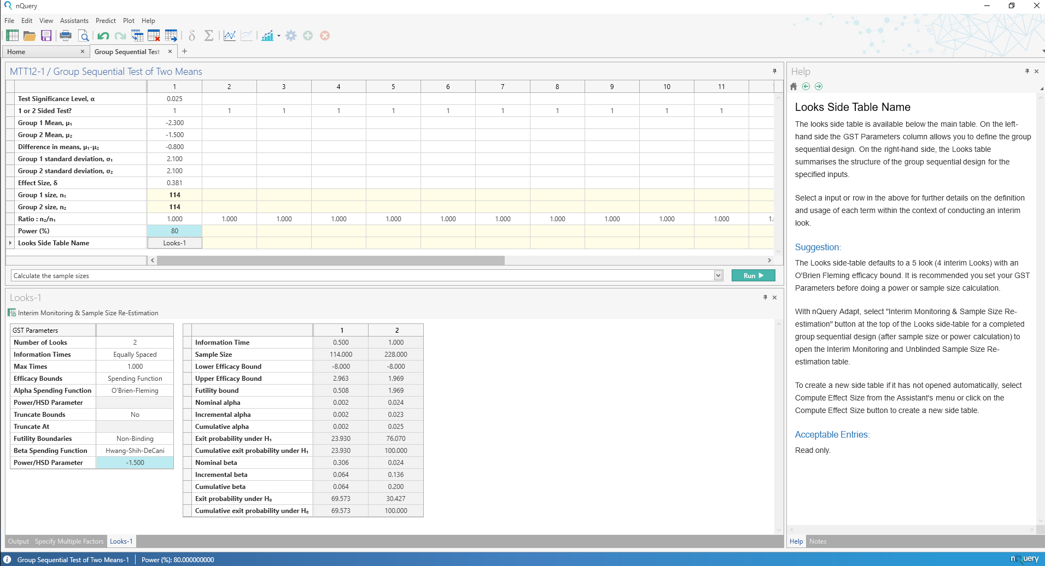Go to Help home page icon
The height and width of the screenshot is (566, 1045).
(794, 86)
